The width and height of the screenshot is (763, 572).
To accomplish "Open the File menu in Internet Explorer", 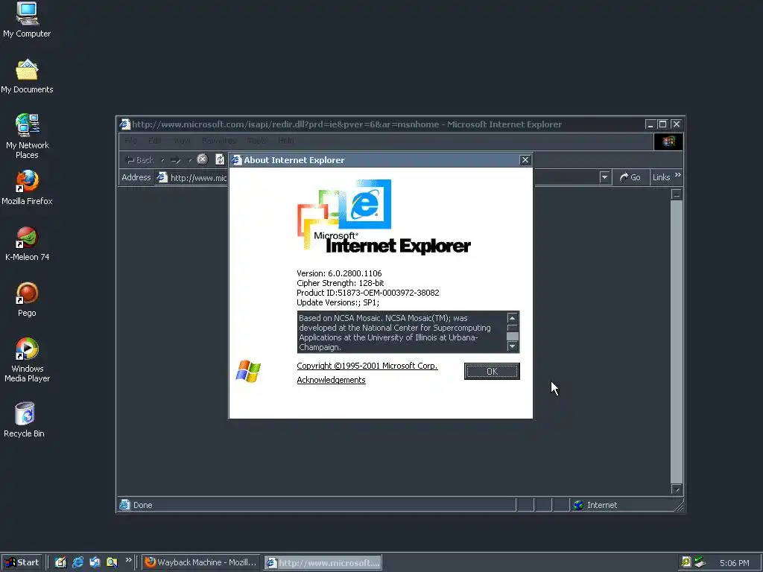I will 130,141.
